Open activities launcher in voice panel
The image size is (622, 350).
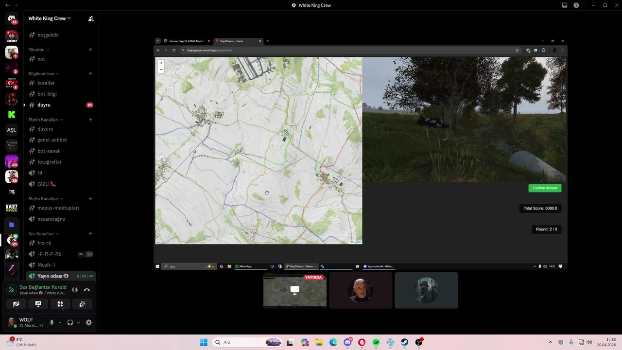point(60,304)
